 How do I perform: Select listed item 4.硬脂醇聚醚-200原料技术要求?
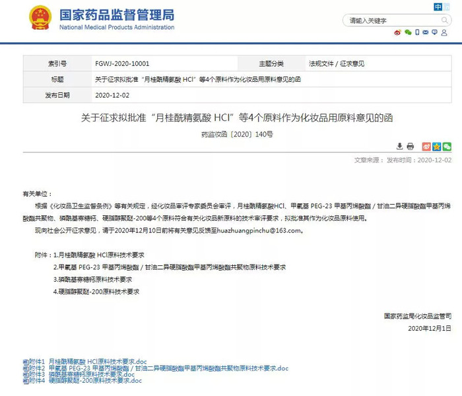tap(96, 292)
